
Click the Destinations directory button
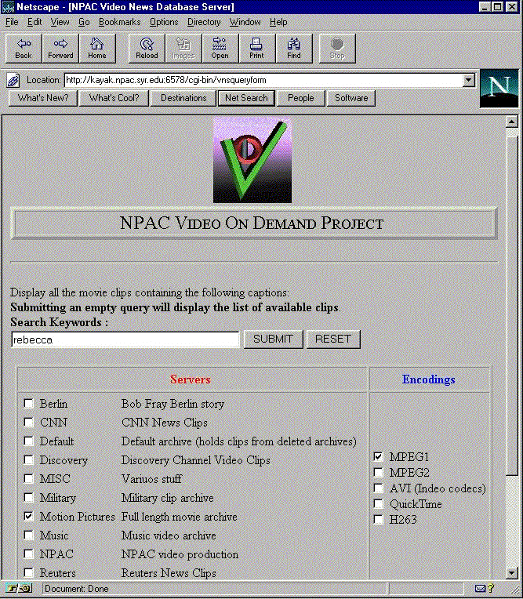click(x=183, y=98)
